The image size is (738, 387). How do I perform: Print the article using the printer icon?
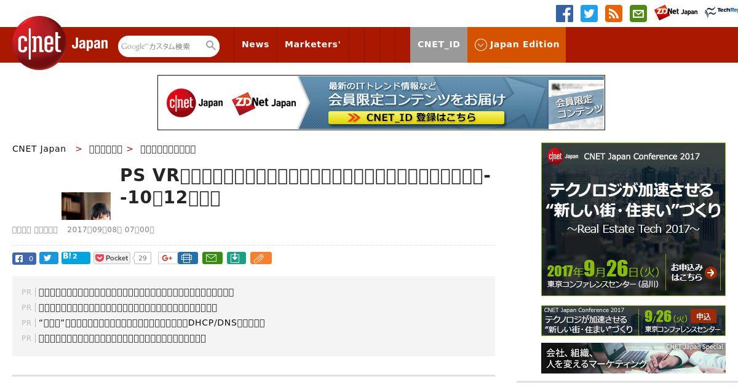click(x=188, y=259)
